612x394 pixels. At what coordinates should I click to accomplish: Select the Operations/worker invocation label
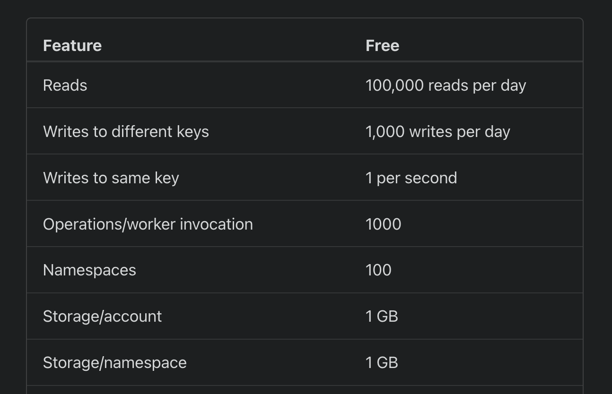(148, 224)
